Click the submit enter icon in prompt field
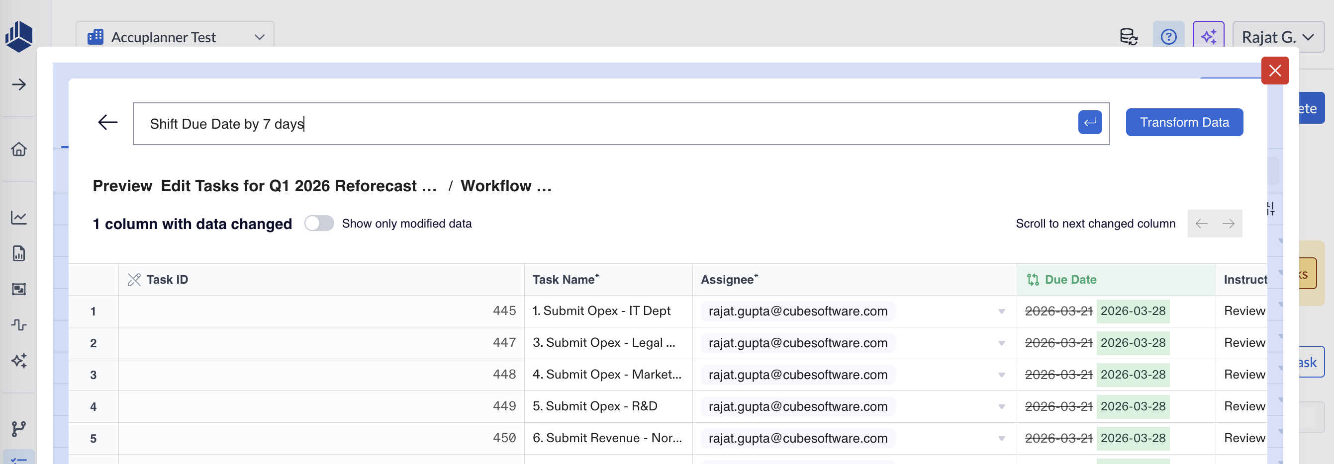Screen dimensions: 1334x464 1090,123
